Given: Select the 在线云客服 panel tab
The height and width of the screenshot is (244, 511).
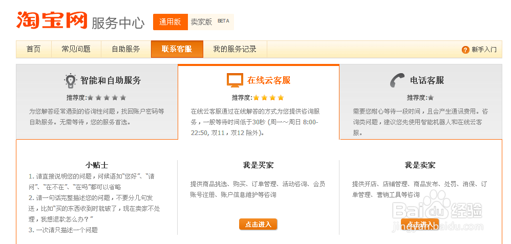Looking at the screenshot, I should pos(259,102).
